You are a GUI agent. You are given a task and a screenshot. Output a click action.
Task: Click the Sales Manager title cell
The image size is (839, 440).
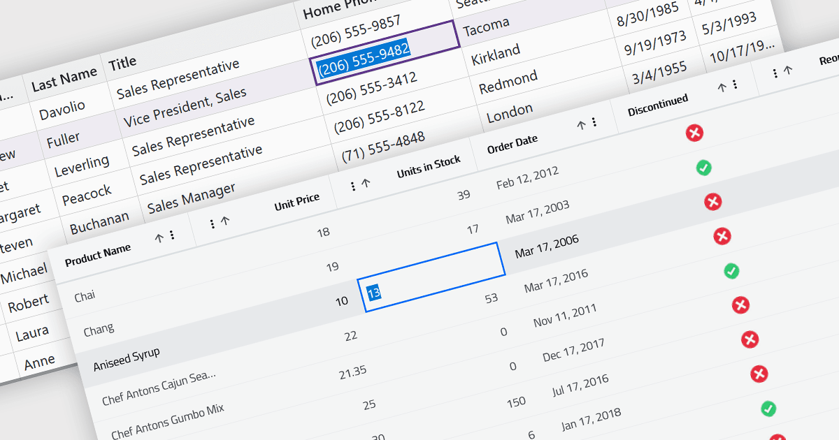[192, 197]
